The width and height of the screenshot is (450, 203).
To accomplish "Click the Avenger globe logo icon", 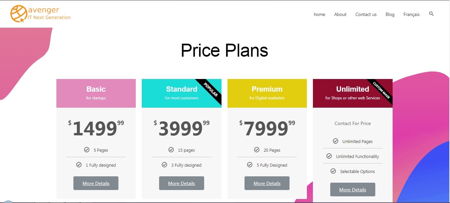I will [x=19, y=14].
